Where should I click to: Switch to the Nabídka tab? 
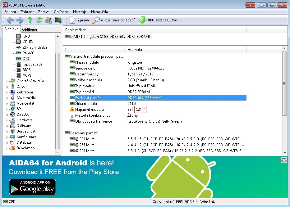tap(12, 29)
